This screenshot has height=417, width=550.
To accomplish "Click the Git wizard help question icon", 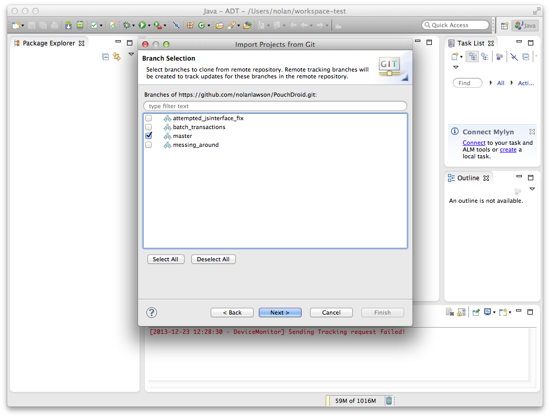I will coord(152,312).
